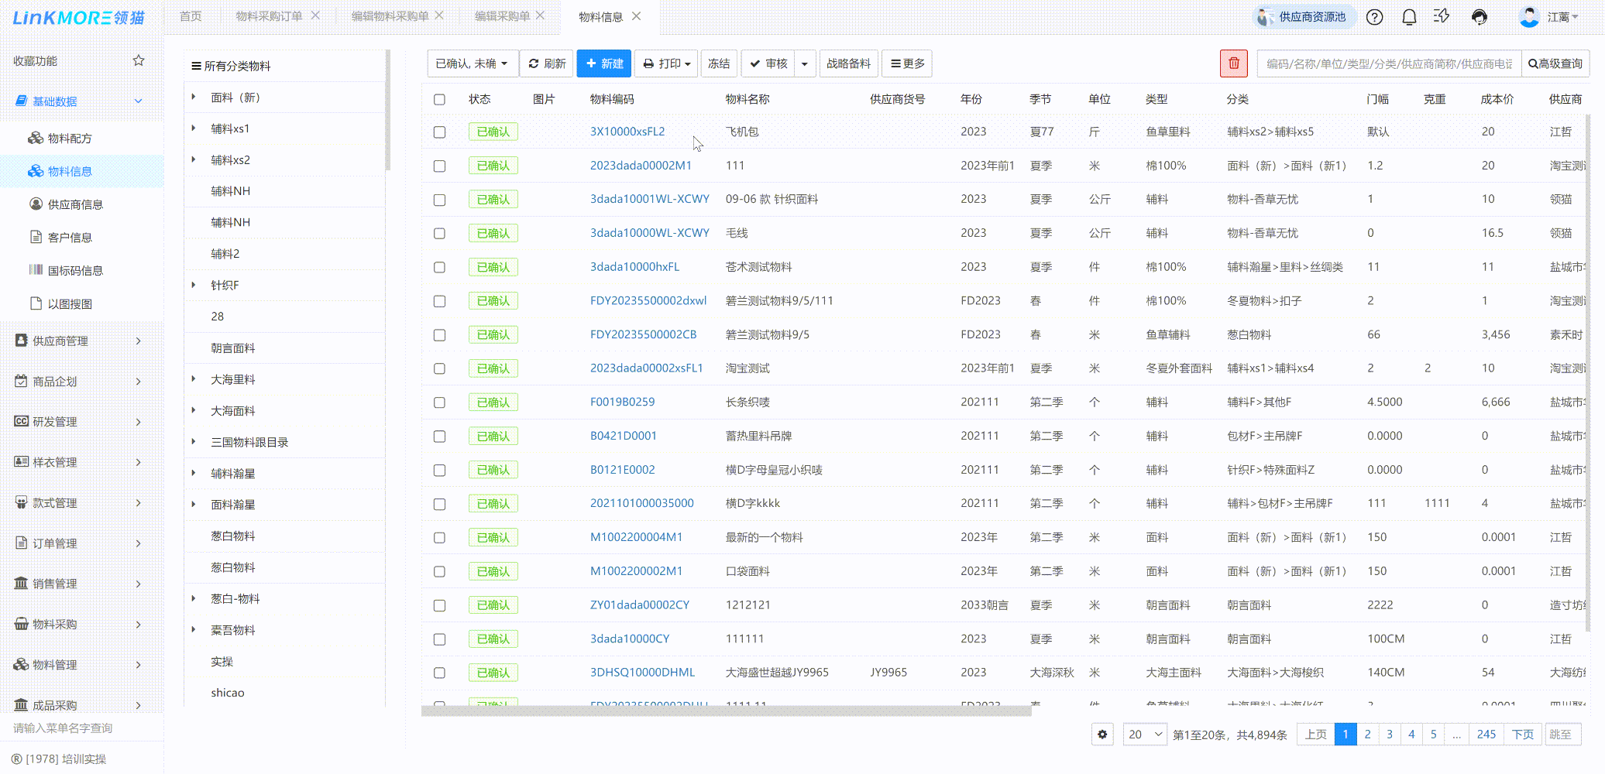Image resolution: width=1605 pixels, height=774 pixels.
Task: Open the notification bell icon
Action: tap(1409, 17)
